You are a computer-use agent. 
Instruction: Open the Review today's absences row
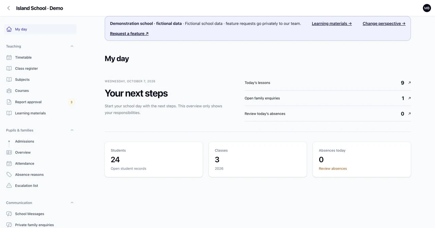[x=328, y=114]
